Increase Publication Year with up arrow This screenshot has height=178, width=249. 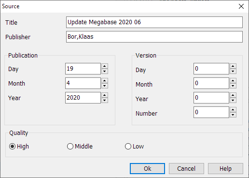(105, 95)
